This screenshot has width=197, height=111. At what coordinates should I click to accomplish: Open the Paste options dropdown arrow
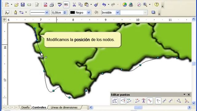[91, 5]
